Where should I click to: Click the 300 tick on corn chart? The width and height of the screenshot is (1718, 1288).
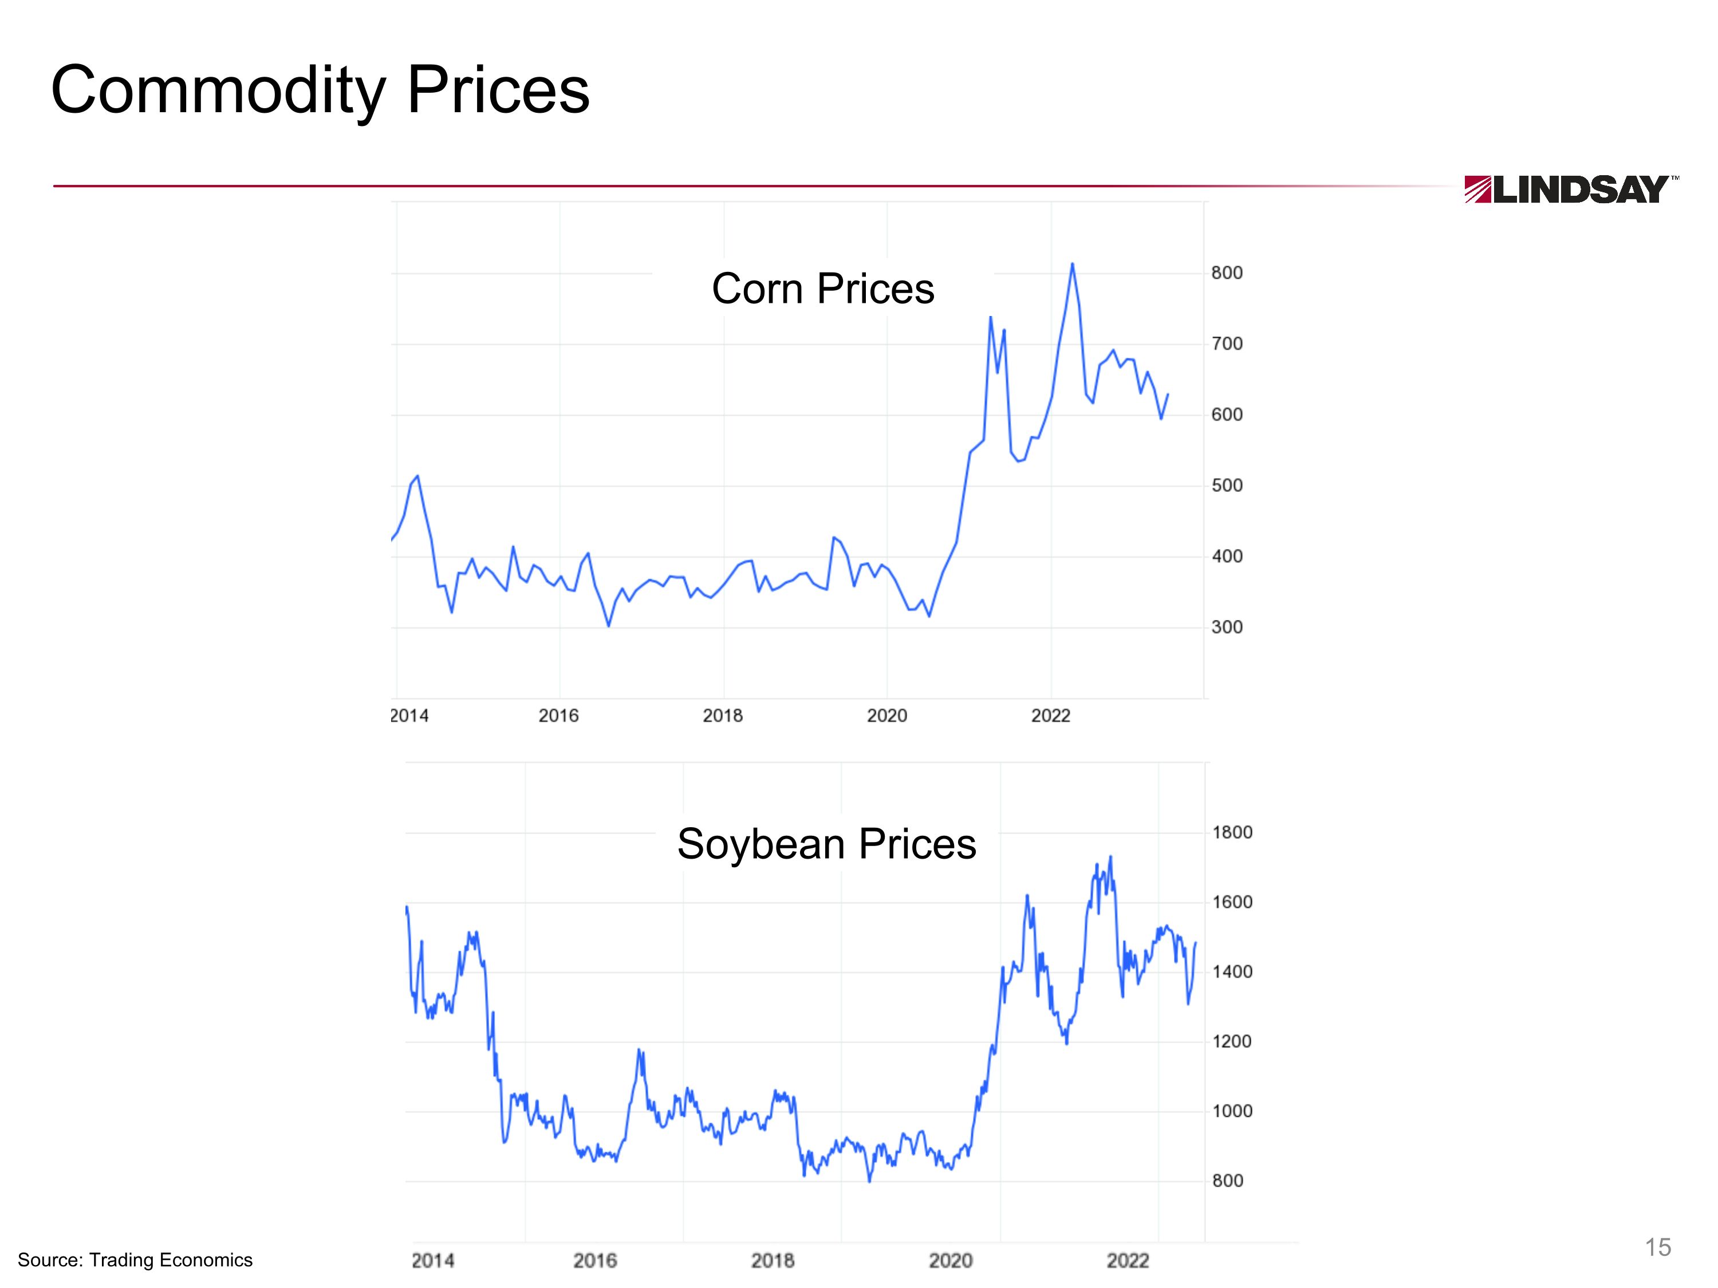coord(1227,627)
